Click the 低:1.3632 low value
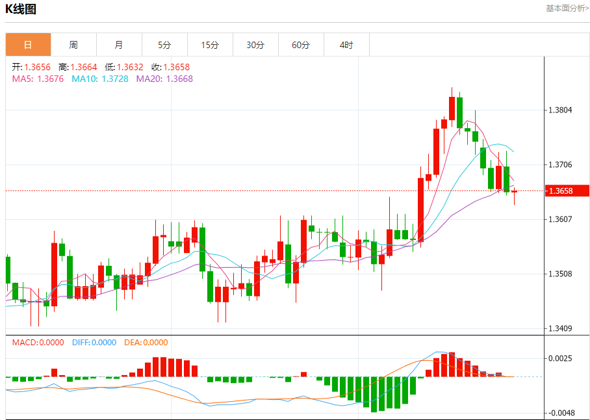Screen dimensions: 590x420 pyautogui.click(x=124, y=68)
